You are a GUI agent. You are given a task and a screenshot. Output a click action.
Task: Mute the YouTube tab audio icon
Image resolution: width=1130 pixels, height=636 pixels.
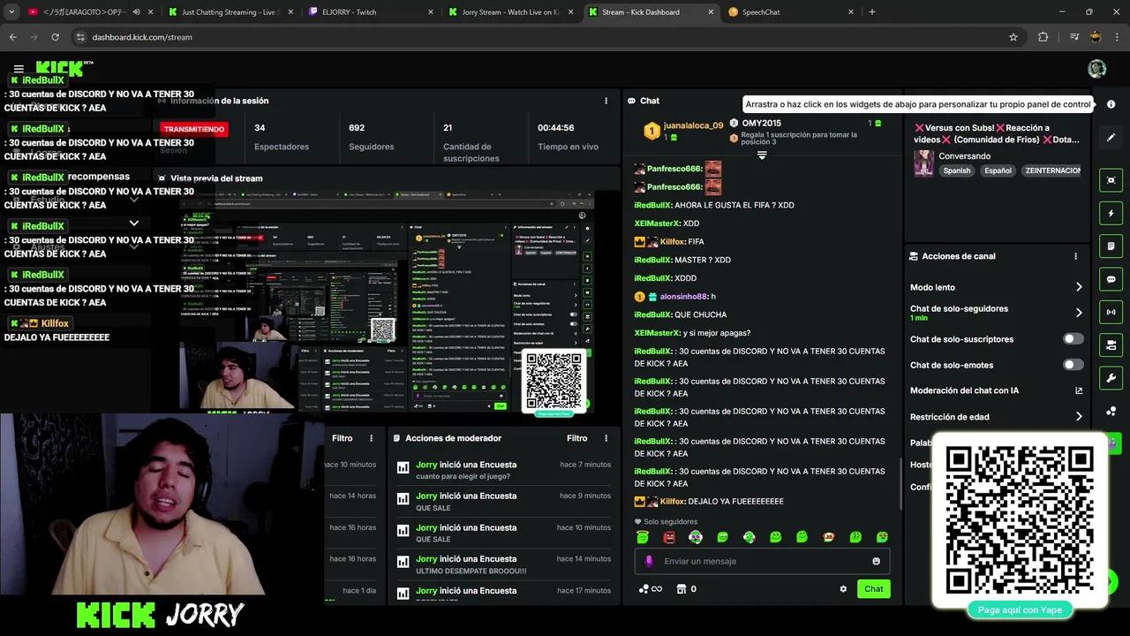(x=135, y=12)
